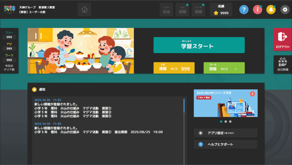Click the くわしく見る link on the banner

204,97
